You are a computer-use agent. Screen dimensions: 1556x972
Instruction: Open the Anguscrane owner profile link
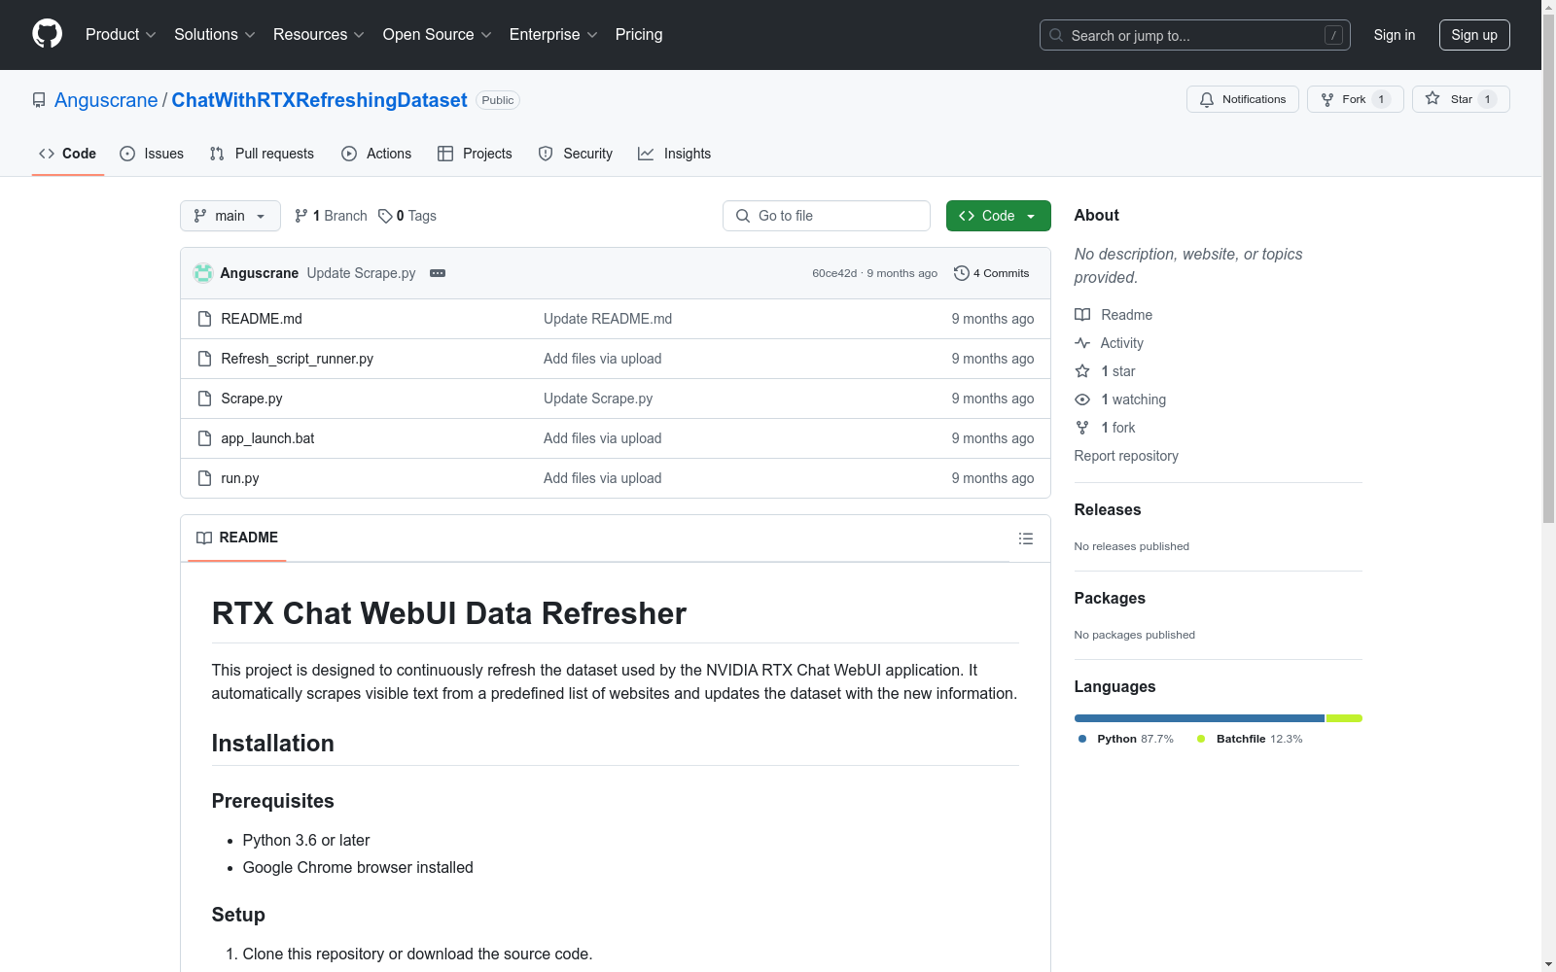(106, 100)
